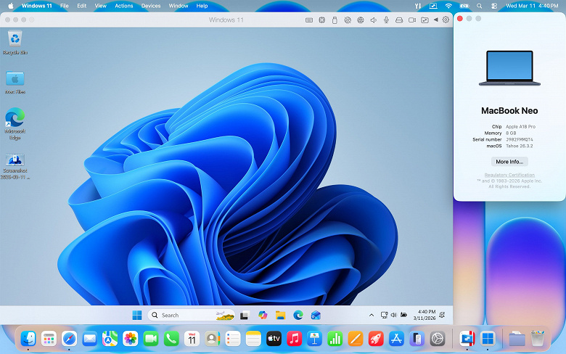Open the Regulatory Certification link
Viewport: 566px width, 354px height.
point(509,175)
